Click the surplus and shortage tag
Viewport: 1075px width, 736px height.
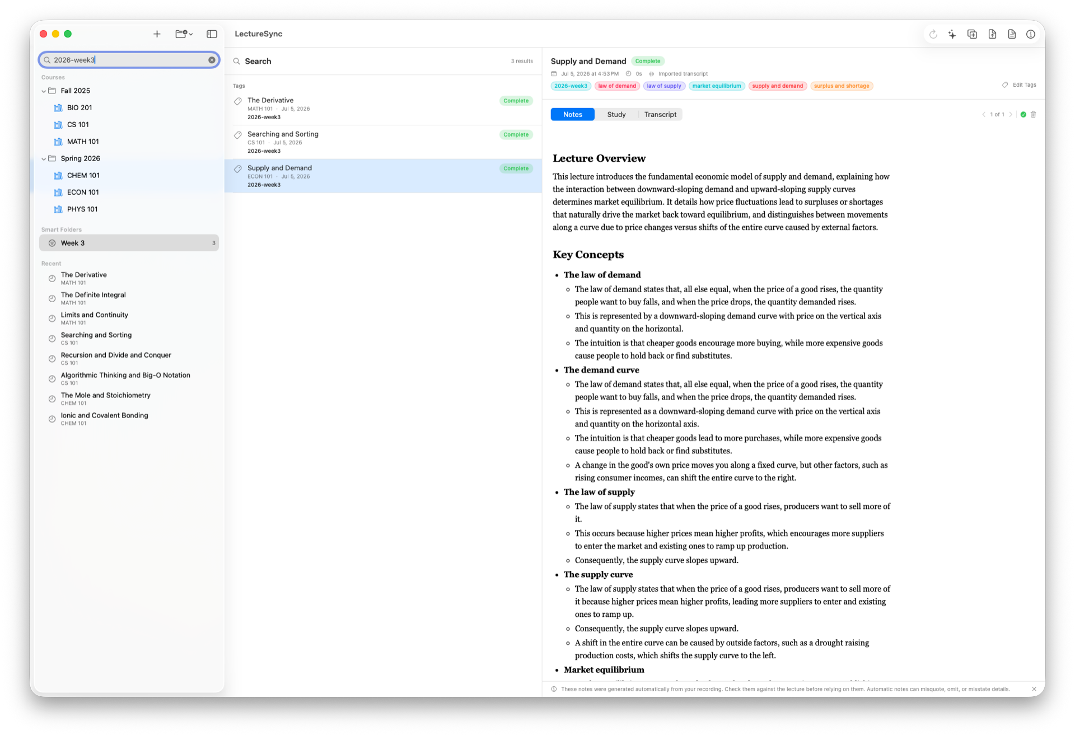(842, 86)
